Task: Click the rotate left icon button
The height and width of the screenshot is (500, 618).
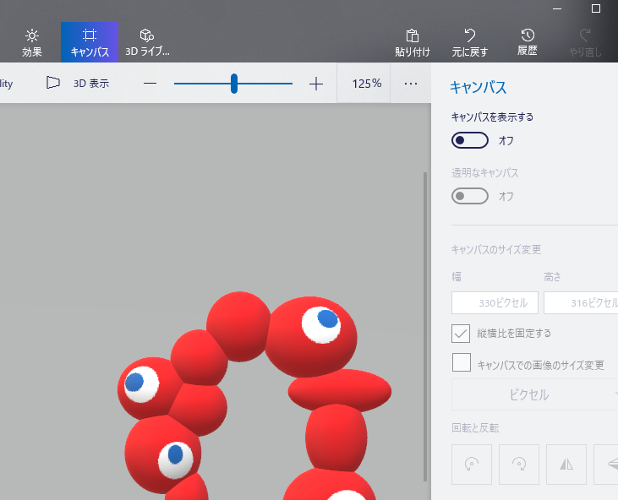Action: tap(472, 465)
